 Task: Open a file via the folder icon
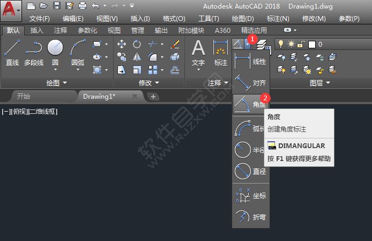point(43,6)
